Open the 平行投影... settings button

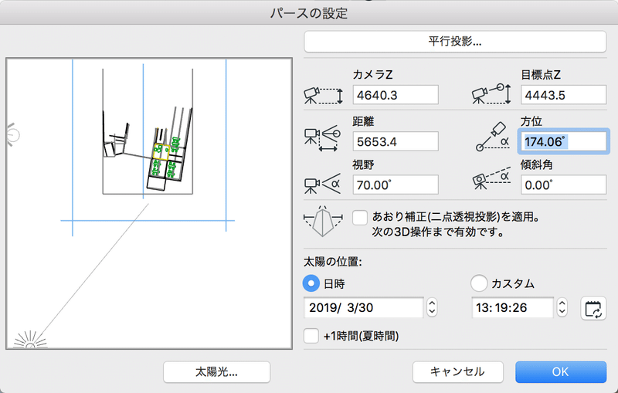(x=455, y=41)
